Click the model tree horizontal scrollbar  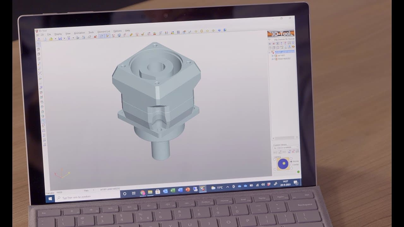285,138
